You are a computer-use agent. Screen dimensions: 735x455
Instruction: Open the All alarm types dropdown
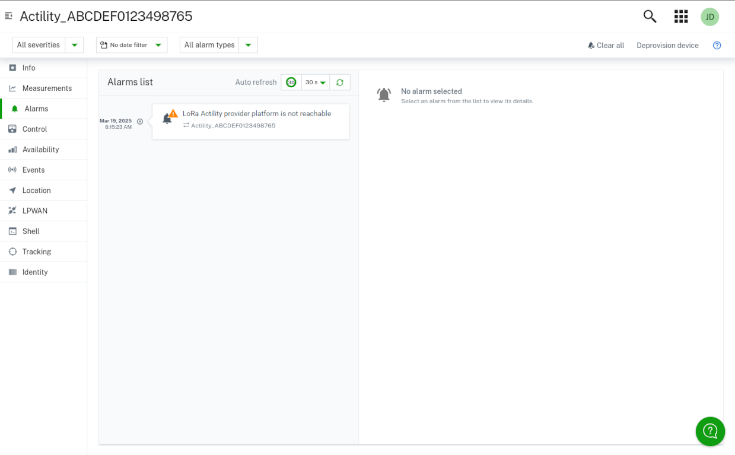218,44
